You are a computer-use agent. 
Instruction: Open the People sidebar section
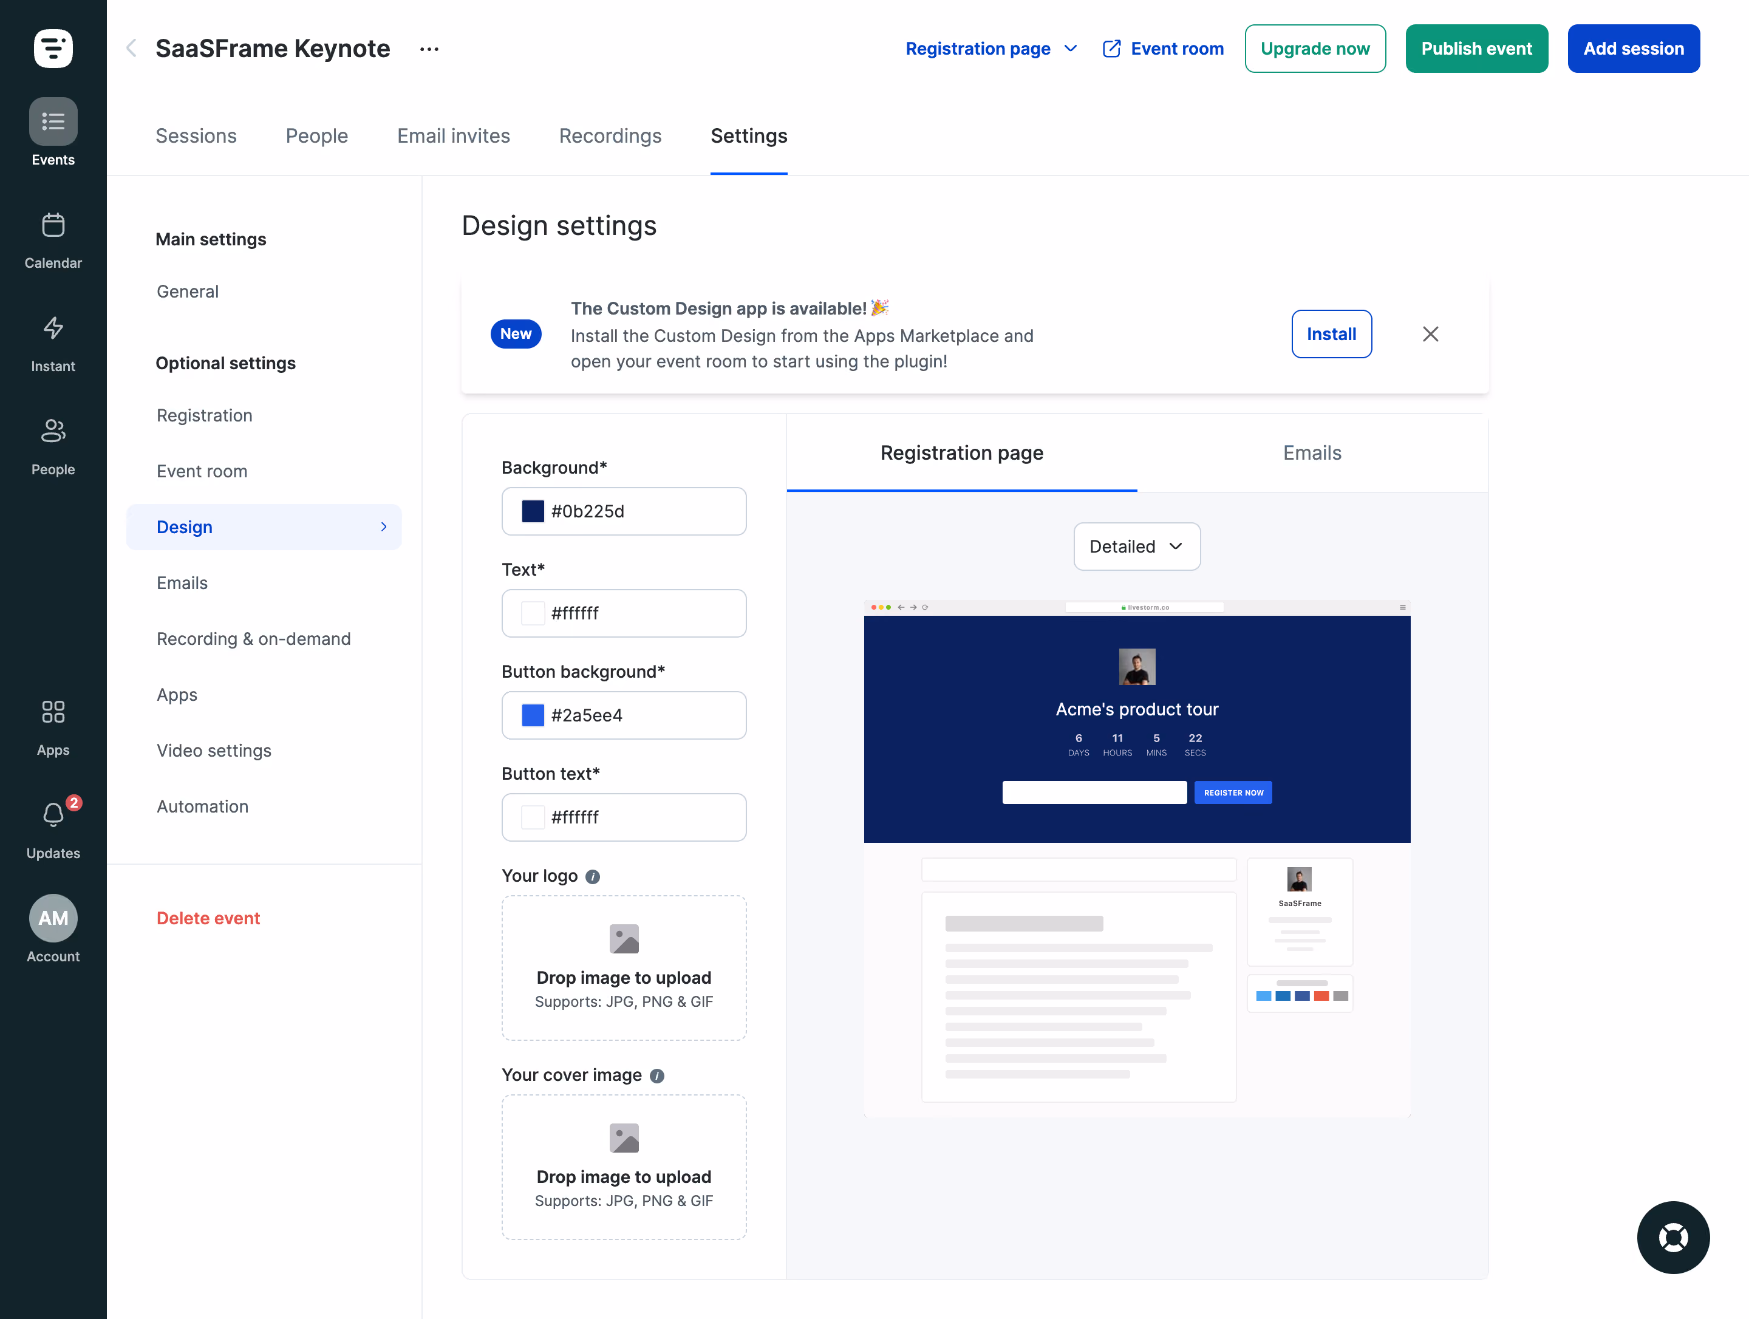(x=53, y=447)
